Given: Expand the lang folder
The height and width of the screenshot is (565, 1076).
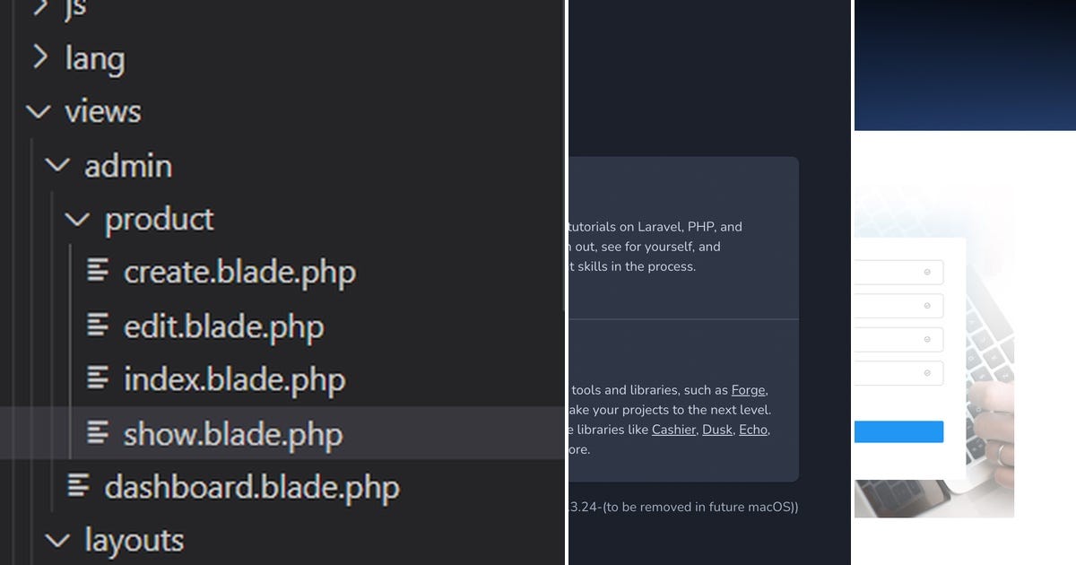Looking at the screenshot, I should click(40, 57).
